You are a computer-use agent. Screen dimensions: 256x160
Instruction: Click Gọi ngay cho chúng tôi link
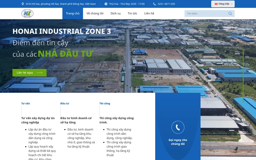178,142
